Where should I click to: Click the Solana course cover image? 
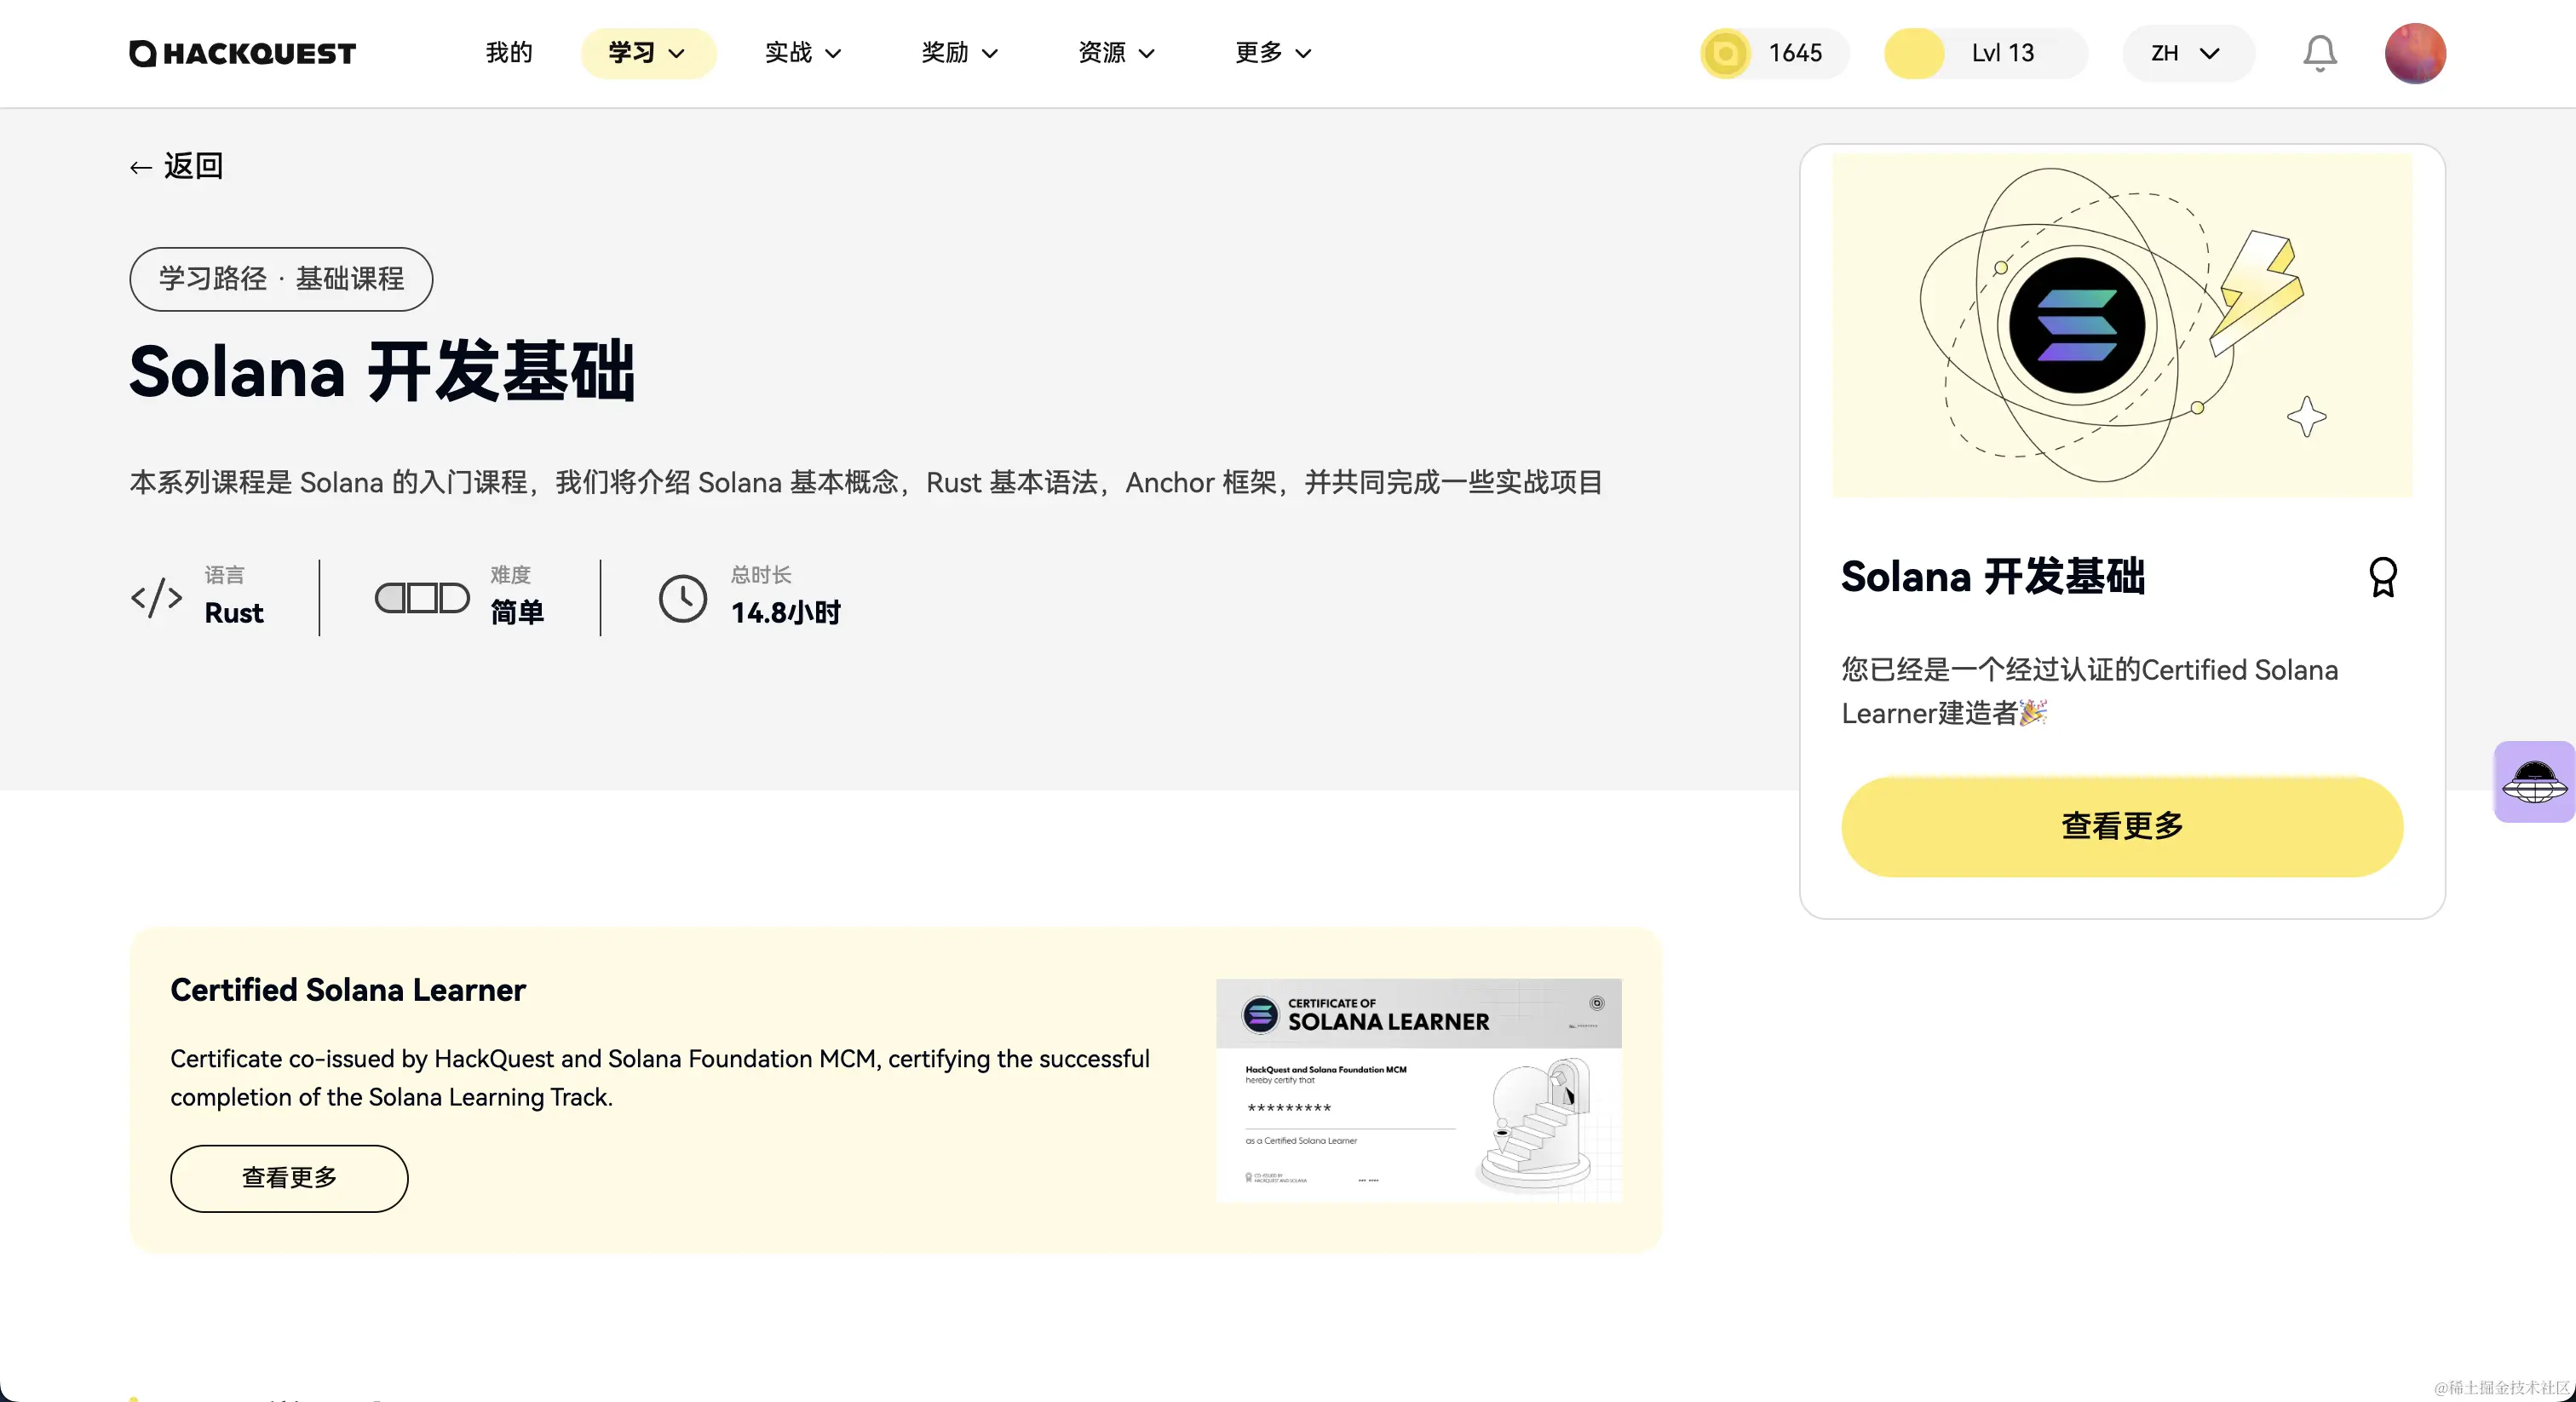2122,325
